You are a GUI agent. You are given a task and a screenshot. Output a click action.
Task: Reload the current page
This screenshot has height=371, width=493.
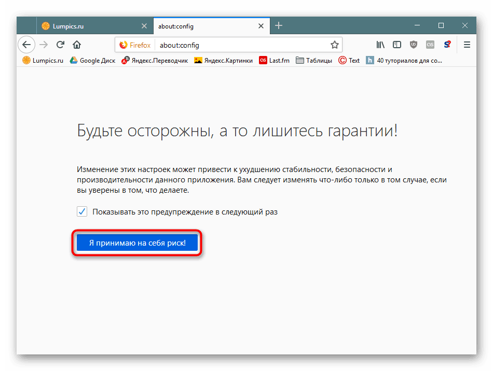(60, 45)
